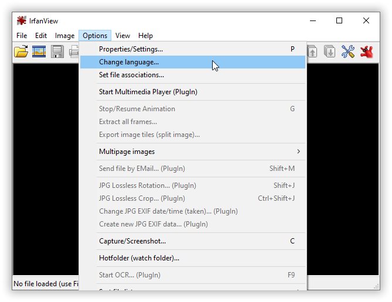This screenshot has width=392, height=302.
Task: Click the red IrfanView mascot toolbar icon
Action: pyautogui.click(x=367, y=52)
